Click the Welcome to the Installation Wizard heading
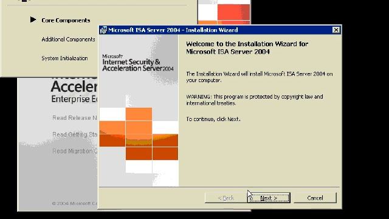The width and height of the screenshot is (389, 219). click(x=247, y=47)
